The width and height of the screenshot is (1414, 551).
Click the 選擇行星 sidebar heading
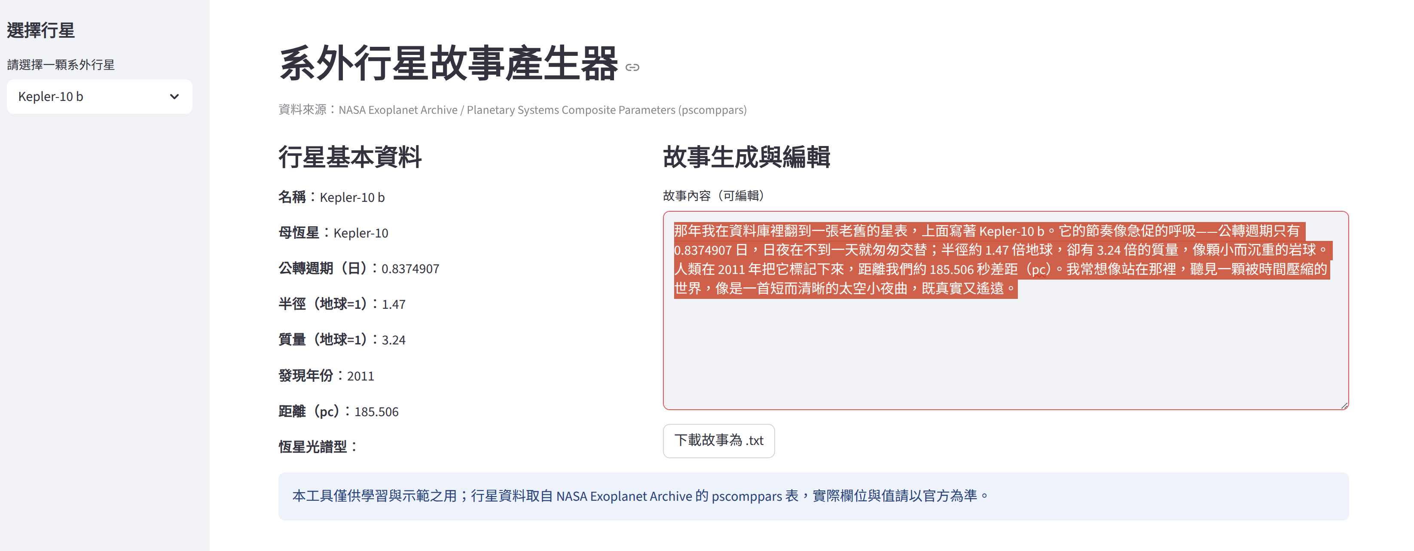tap(41, 30)
